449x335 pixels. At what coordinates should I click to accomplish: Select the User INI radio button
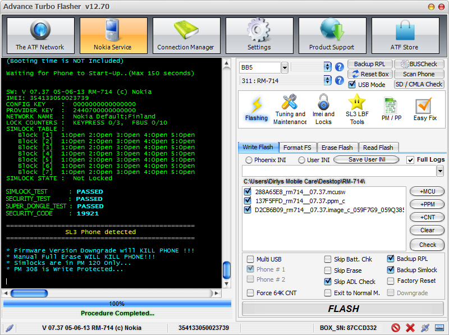coord(301,160)
